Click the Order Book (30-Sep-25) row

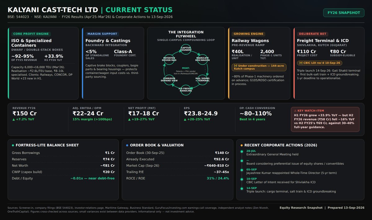178,153
